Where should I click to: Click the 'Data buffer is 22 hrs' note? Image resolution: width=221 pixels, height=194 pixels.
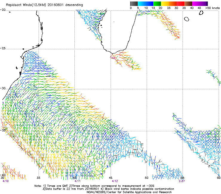coord(108,189)
